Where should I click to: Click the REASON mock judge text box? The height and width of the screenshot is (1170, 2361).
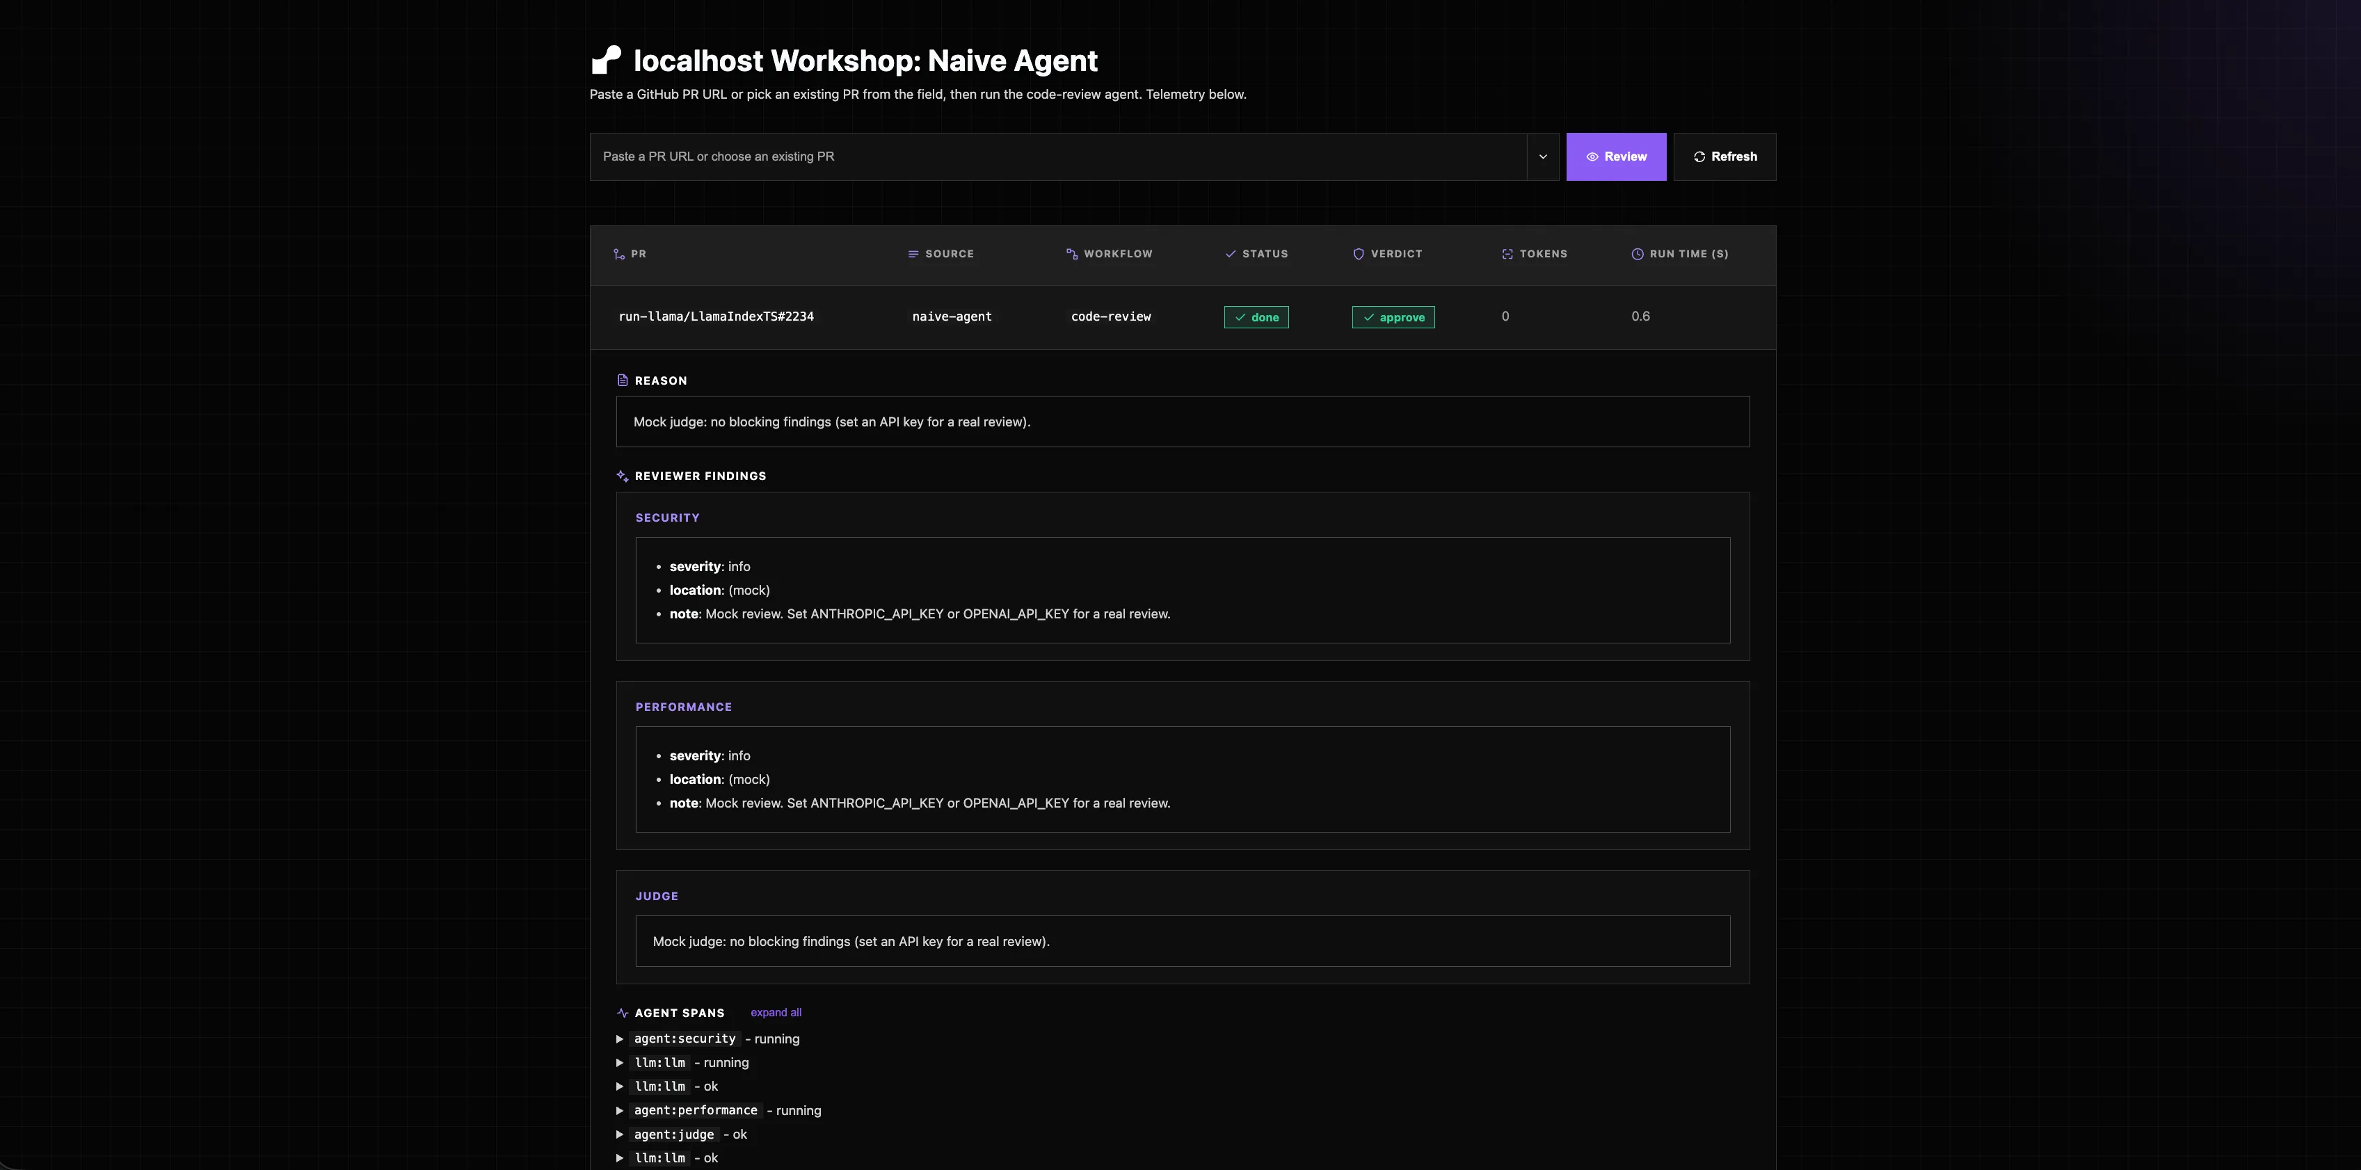[1183, 422]
